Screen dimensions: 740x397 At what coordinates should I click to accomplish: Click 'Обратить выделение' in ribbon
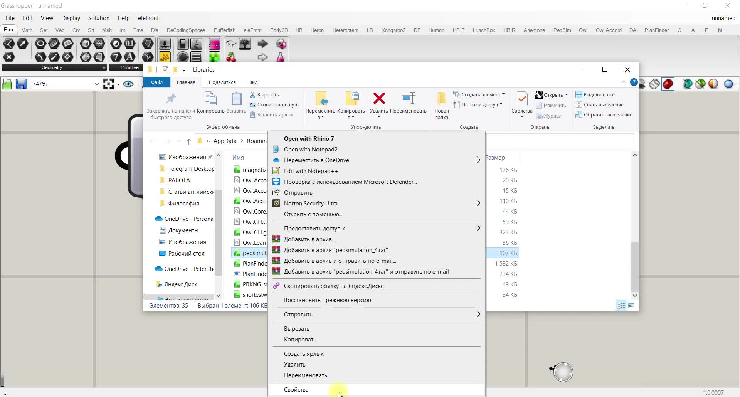pyautogui.click(x=604, y=114)
